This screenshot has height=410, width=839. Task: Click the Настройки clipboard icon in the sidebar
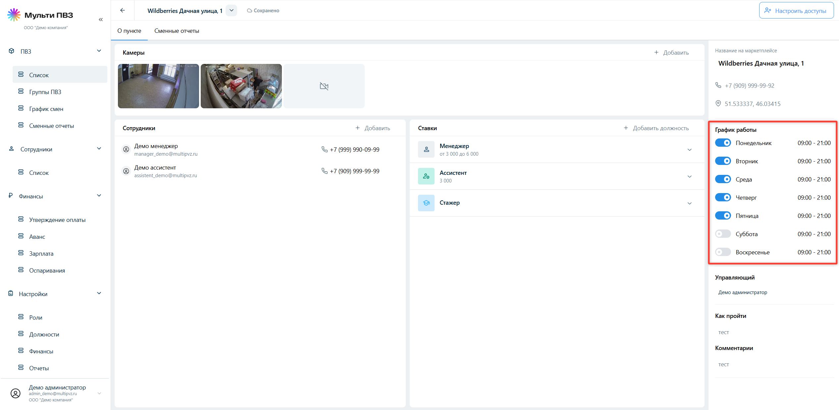click(x=11, y=293)
